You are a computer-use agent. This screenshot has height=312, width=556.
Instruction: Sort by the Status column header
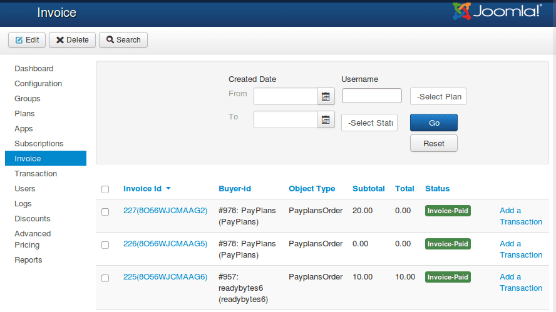pos(437,189)
